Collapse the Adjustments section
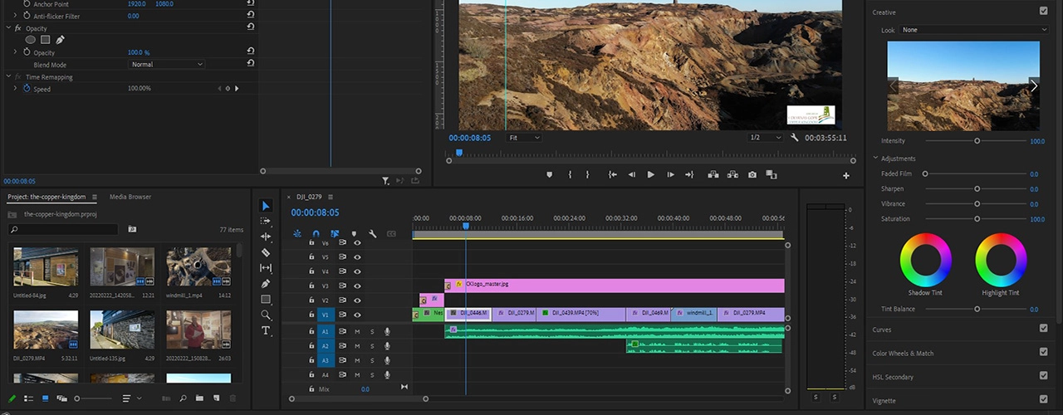The image size is (1063, 415). coord(875,158)
